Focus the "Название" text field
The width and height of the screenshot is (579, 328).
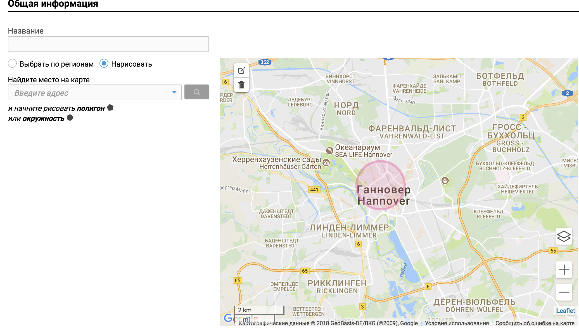click(108, 44)
